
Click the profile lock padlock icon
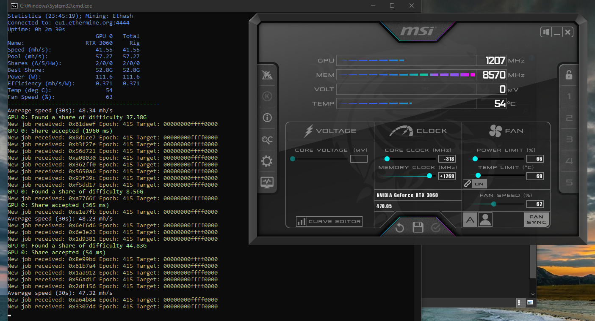569,75
